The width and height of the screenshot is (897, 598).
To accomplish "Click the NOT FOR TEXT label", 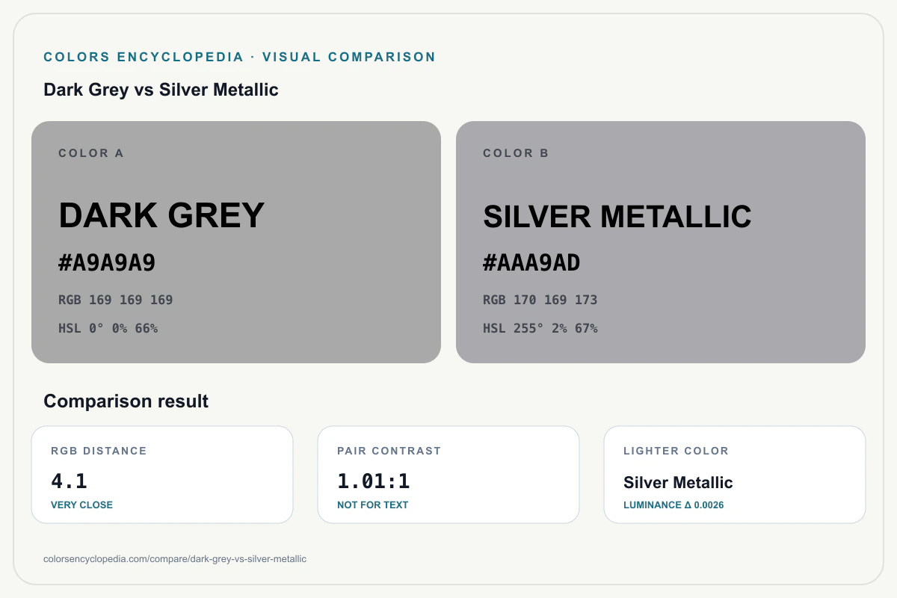I will coord(373,505).
